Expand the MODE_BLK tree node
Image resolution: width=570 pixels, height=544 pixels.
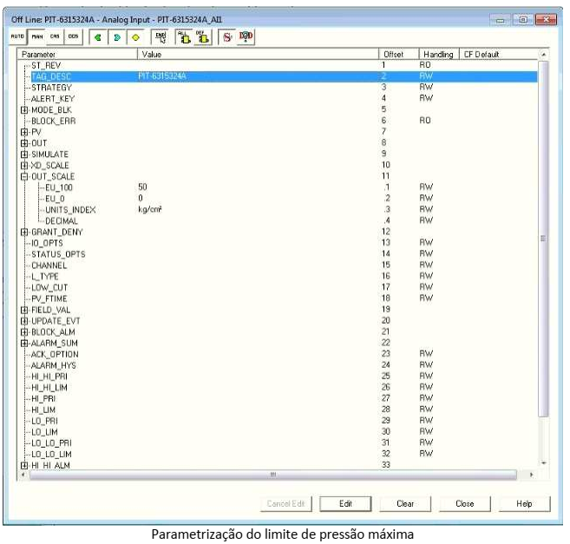pyautogui.click(x=24, y=110)
